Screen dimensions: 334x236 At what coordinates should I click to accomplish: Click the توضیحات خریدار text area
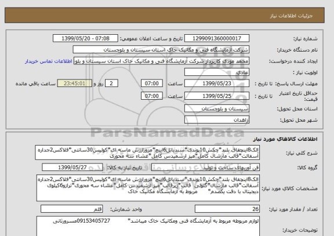(x=148, y=226)
